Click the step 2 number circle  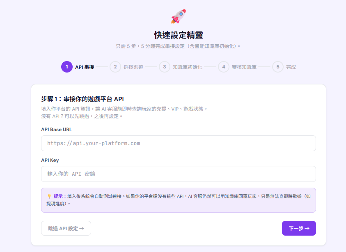pyautogui.click(x=115, y=67)
